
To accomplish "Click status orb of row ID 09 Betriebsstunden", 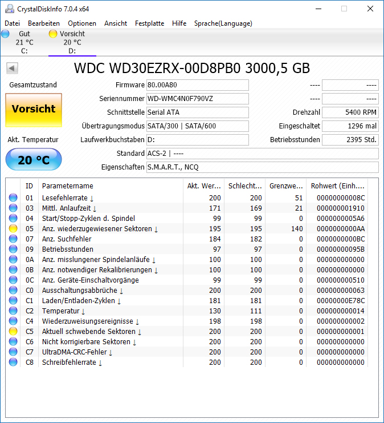I will point(13,249).
